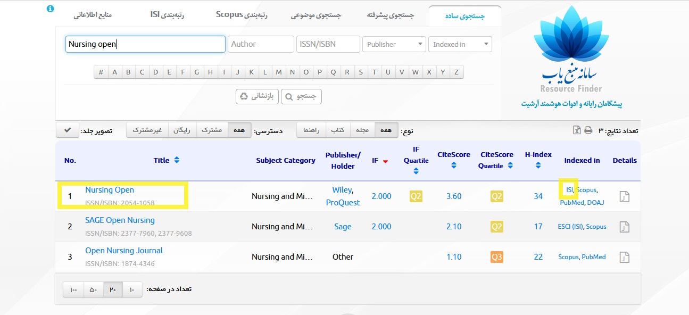Select type filter کتاب
The width and height of the screenshot is (689, 315).
coord(337,130)
